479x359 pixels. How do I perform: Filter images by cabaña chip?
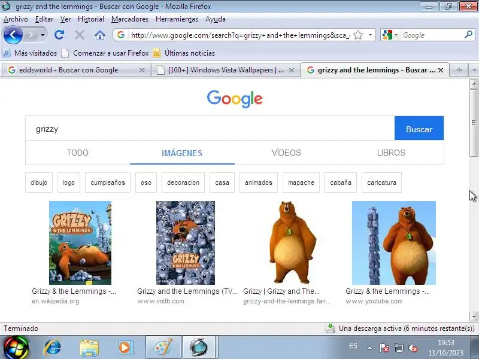click(341, 182)
